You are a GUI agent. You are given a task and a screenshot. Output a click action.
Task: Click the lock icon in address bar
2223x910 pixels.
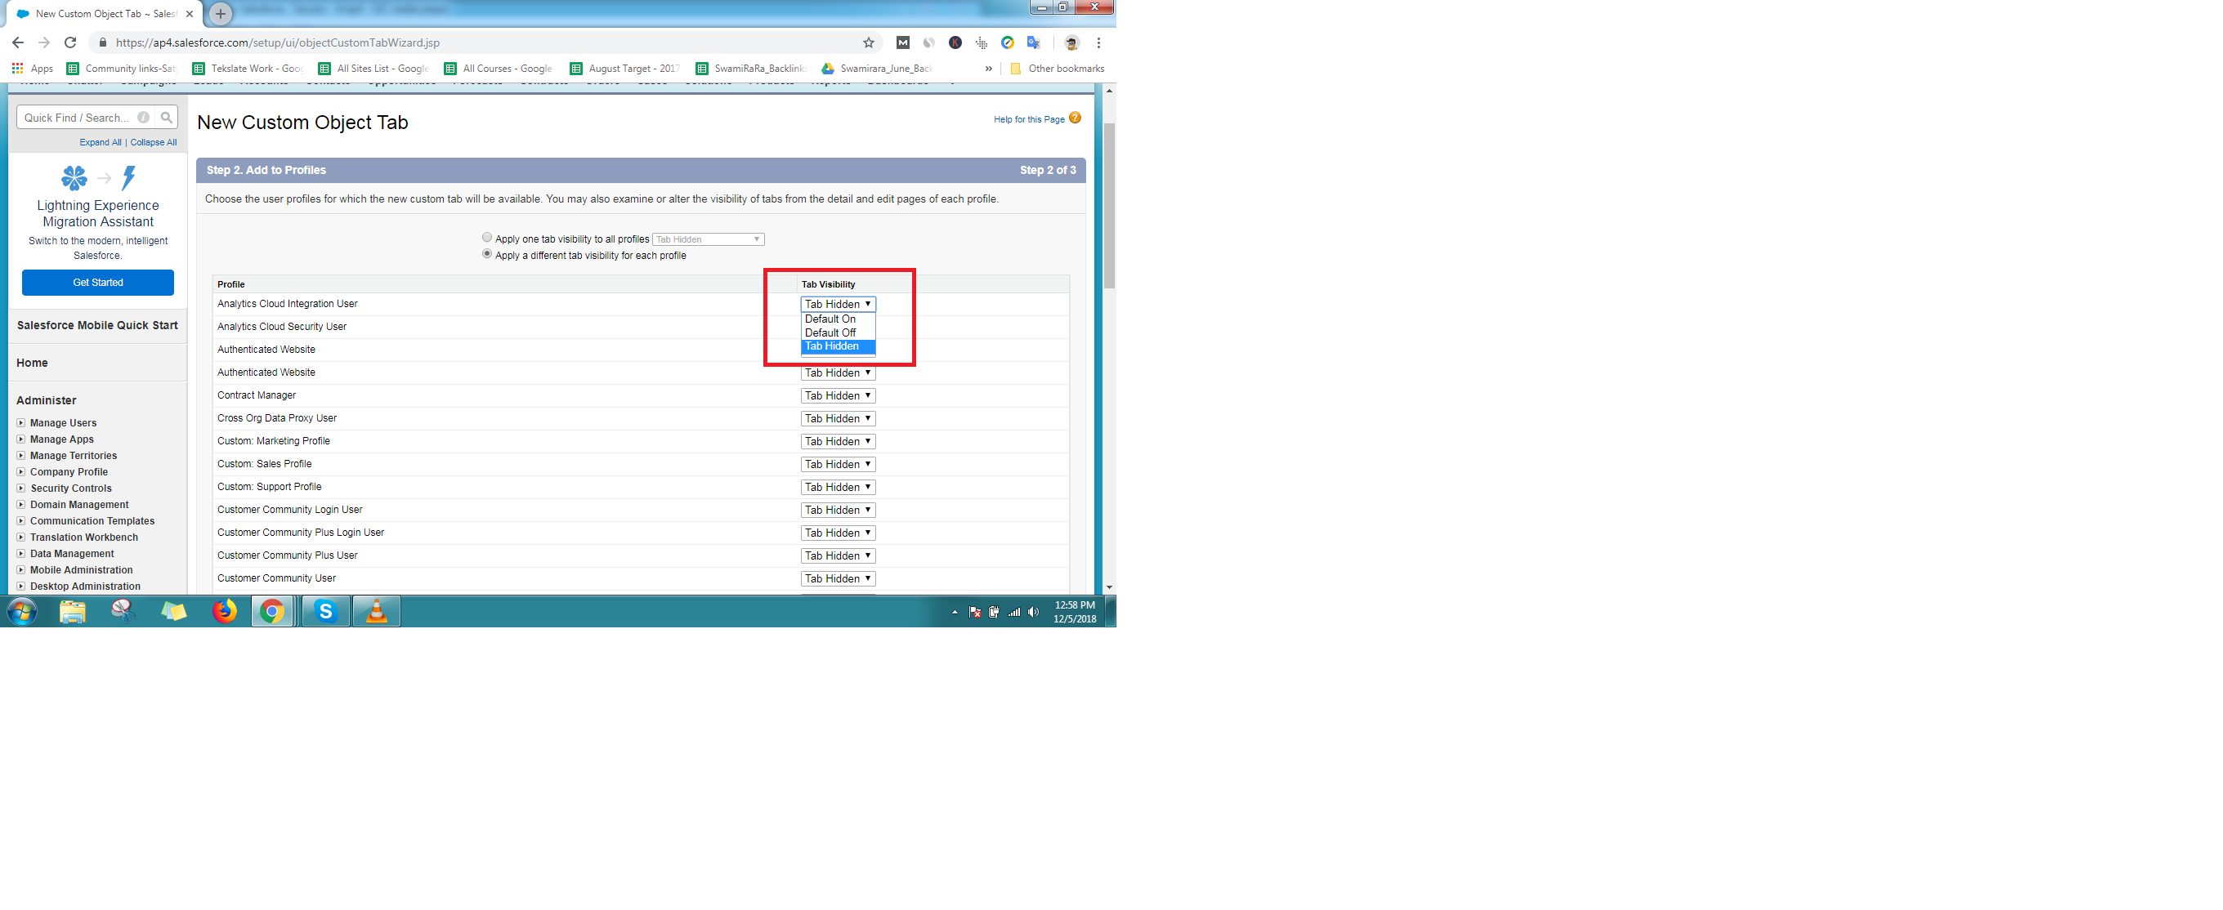103,42
